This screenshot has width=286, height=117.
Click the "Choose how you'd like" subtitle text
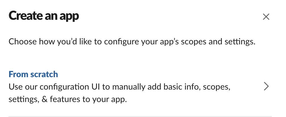click(x=57, y=42)
